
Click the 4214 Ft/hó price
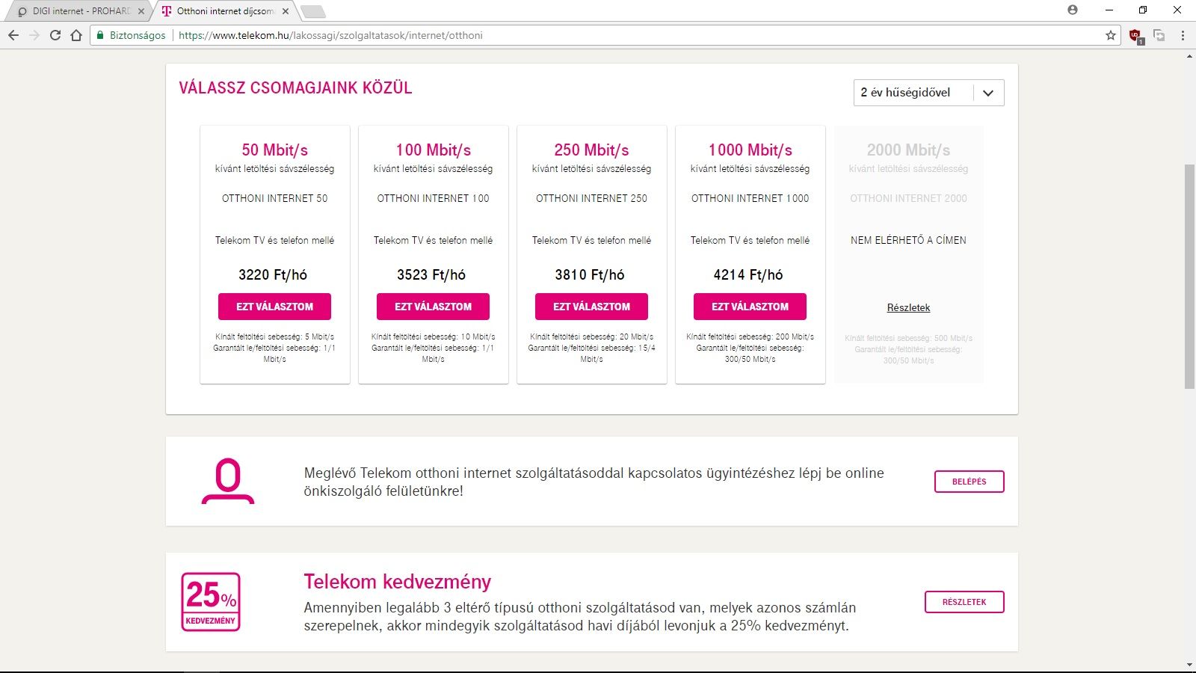[x=748, y=274]
